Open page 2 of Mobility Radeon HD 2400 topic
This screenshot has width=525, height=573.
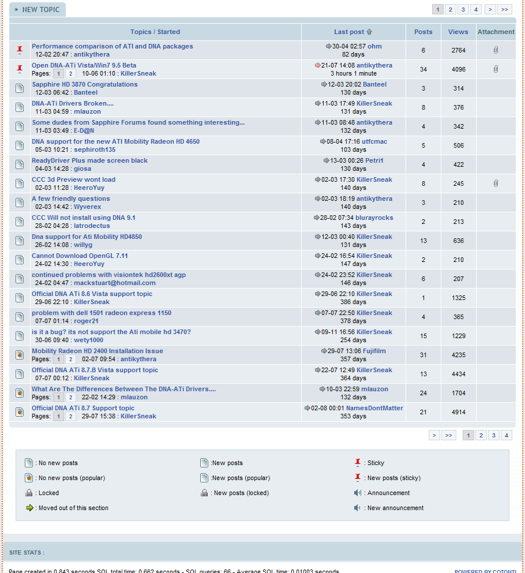coord(70,359)
